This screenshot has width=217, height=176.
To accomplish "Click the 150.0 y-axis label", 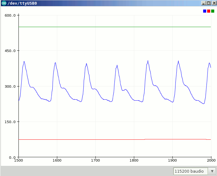I will tap(10, 122).
